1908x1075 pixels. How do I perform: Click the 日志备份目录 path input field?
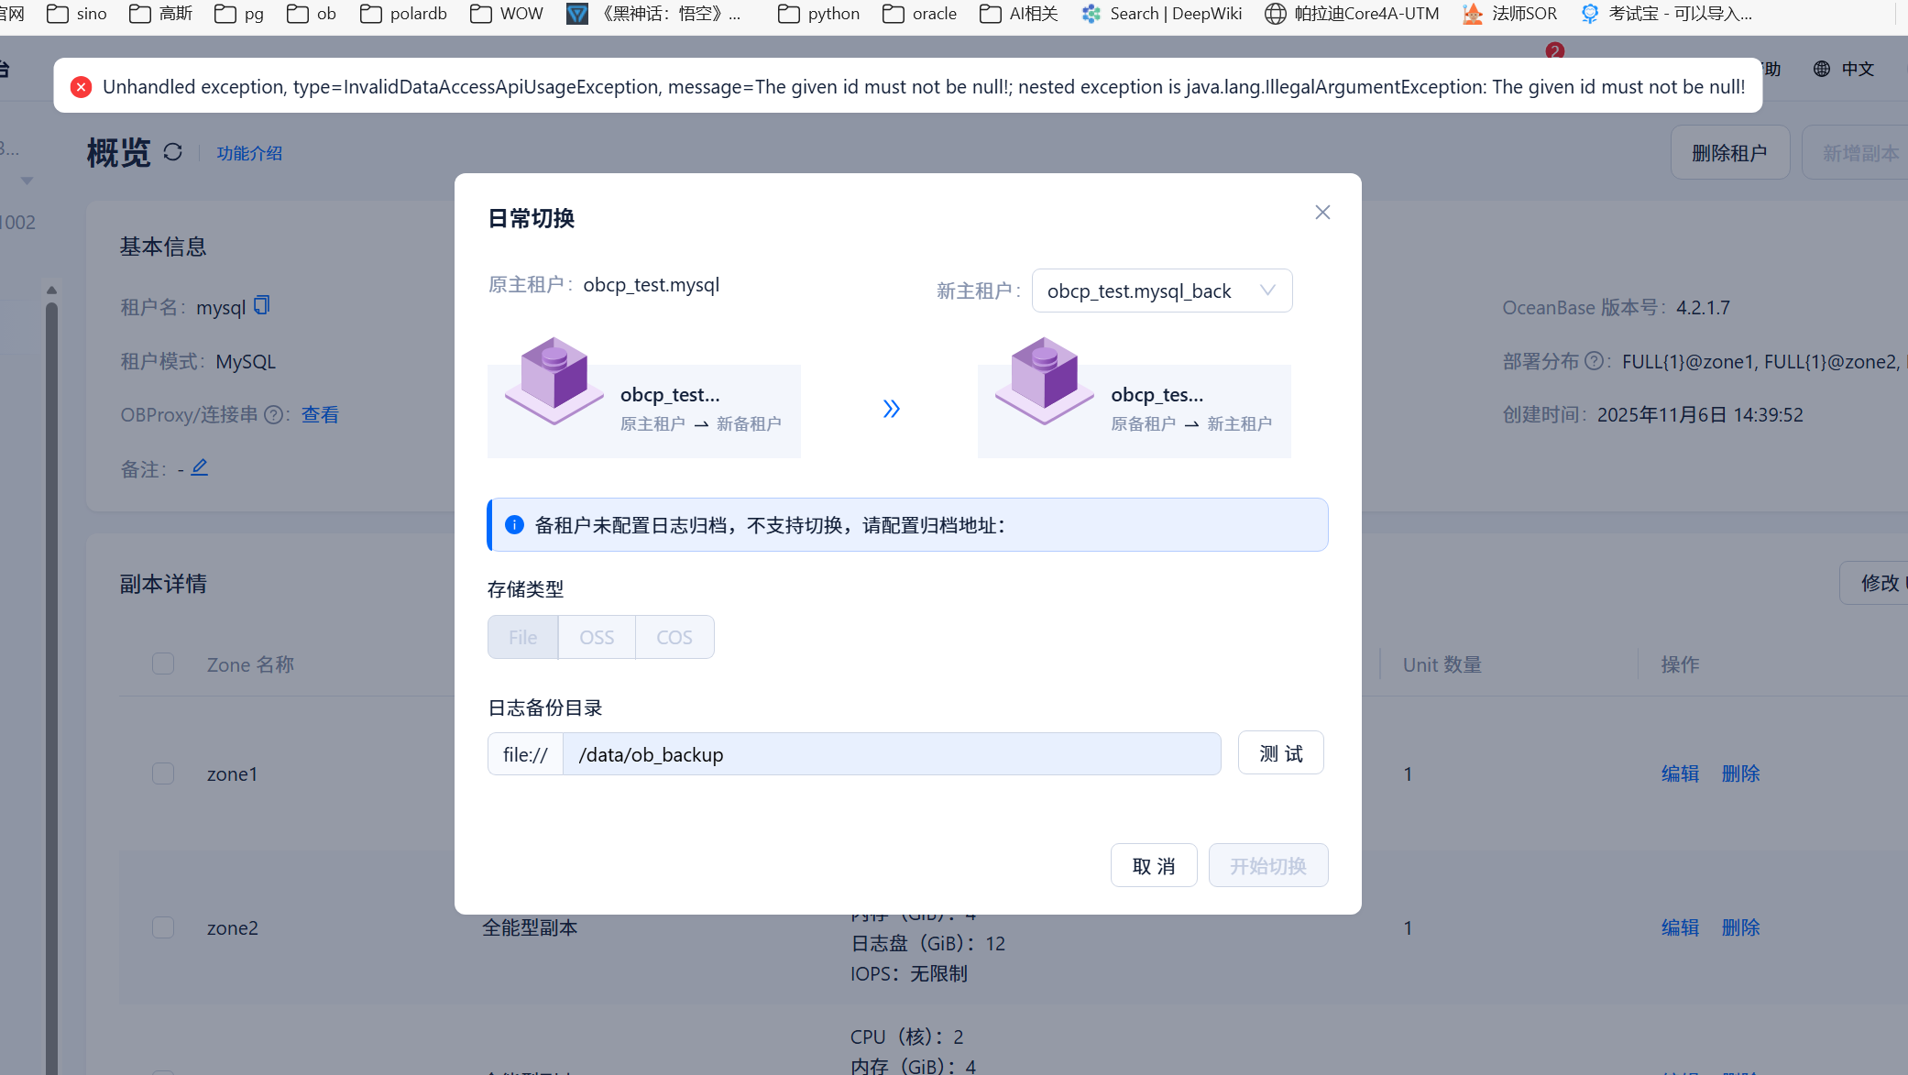[891, 754]
